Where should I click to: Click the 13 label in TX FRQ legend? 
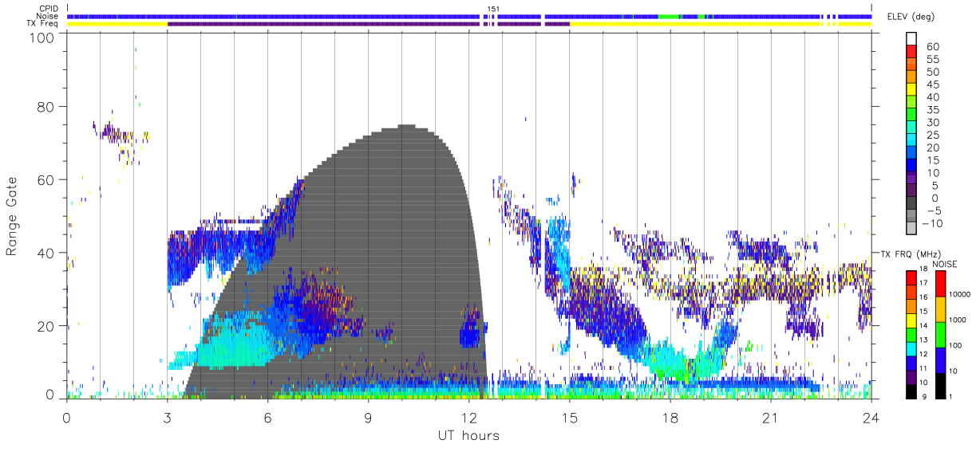coord(924,340)
